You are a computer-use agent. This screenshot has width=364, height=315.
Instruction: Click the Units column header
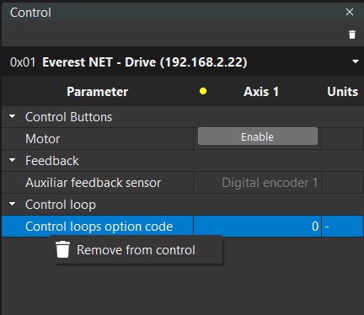coord(342,92)
